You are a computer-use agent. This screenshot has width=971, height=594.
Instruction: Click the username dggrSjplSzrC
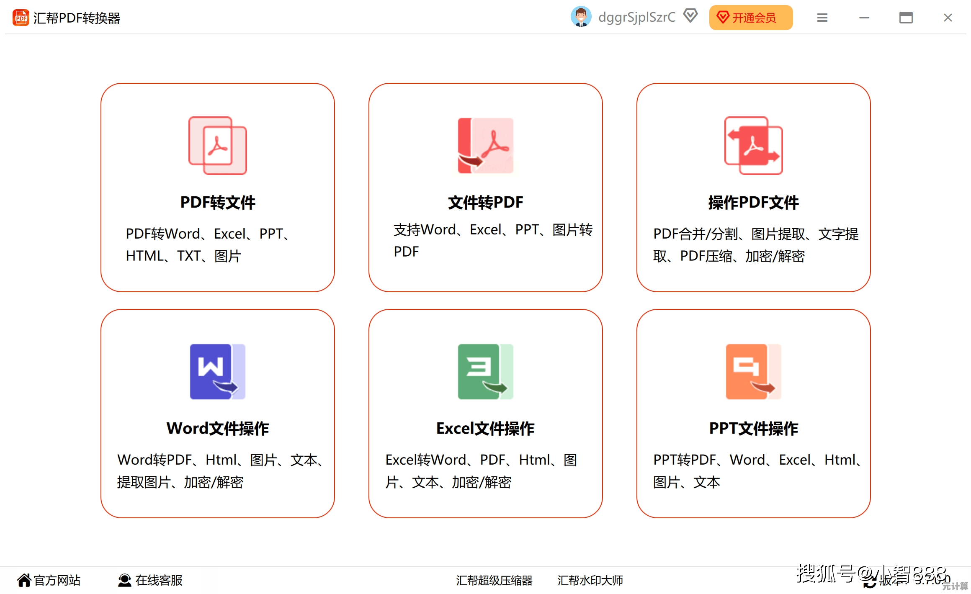(636, 17)
